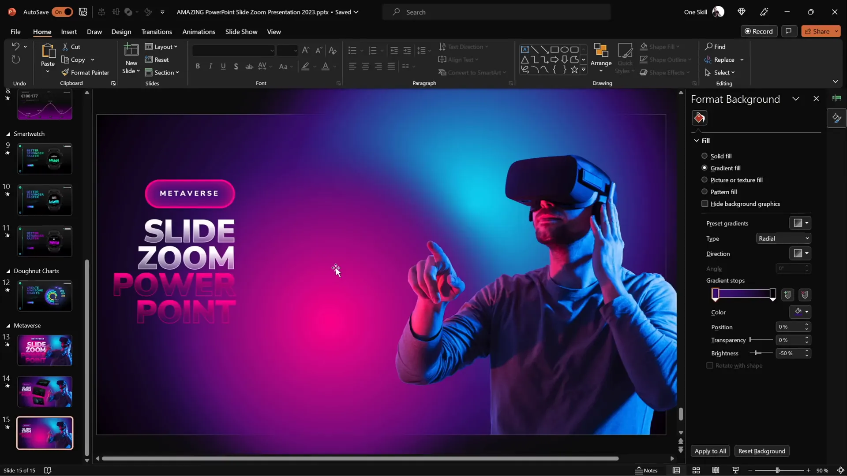847x476 pixels.
Task: Open Layout dropdown
Action: pos(161,47)
